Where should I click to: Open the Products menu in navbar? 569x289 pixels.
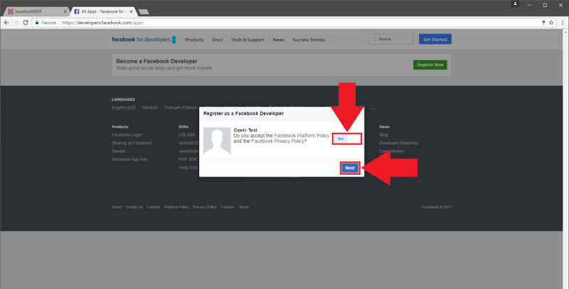[x=194, y=40]
